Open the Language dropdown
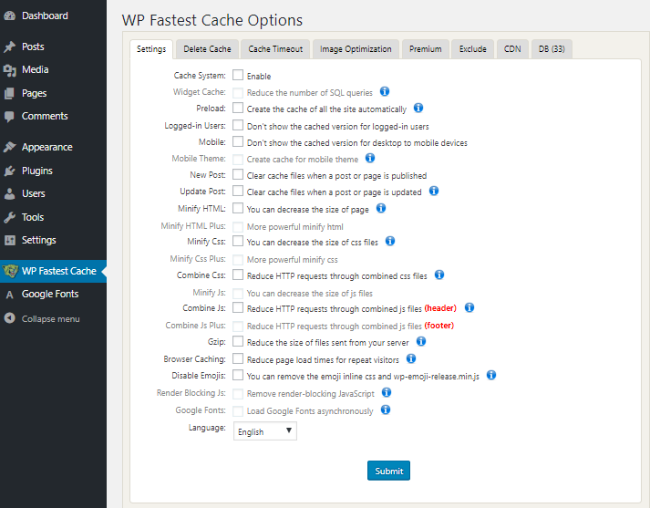The width and height of the screenshot is (650, 508). pos(265,431)
